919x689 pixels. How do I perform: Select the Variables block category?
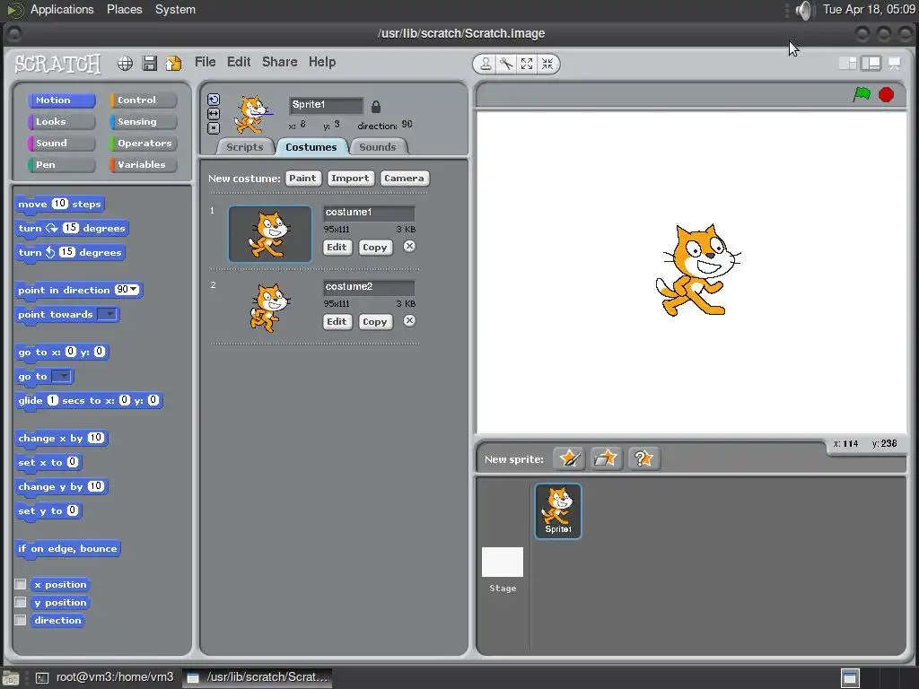(x=143, y=165)
